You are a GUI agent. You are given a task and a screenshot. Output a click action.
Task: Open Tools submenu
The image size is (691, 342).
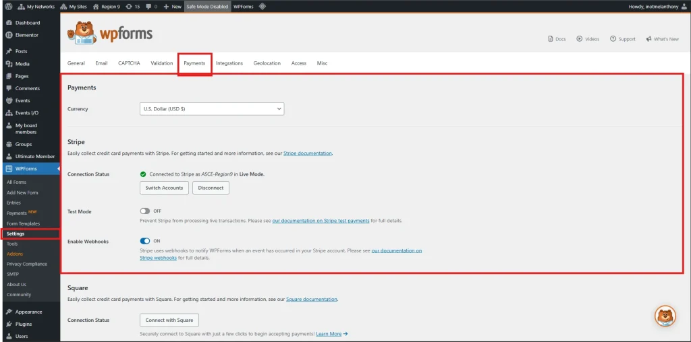[12, 244]
